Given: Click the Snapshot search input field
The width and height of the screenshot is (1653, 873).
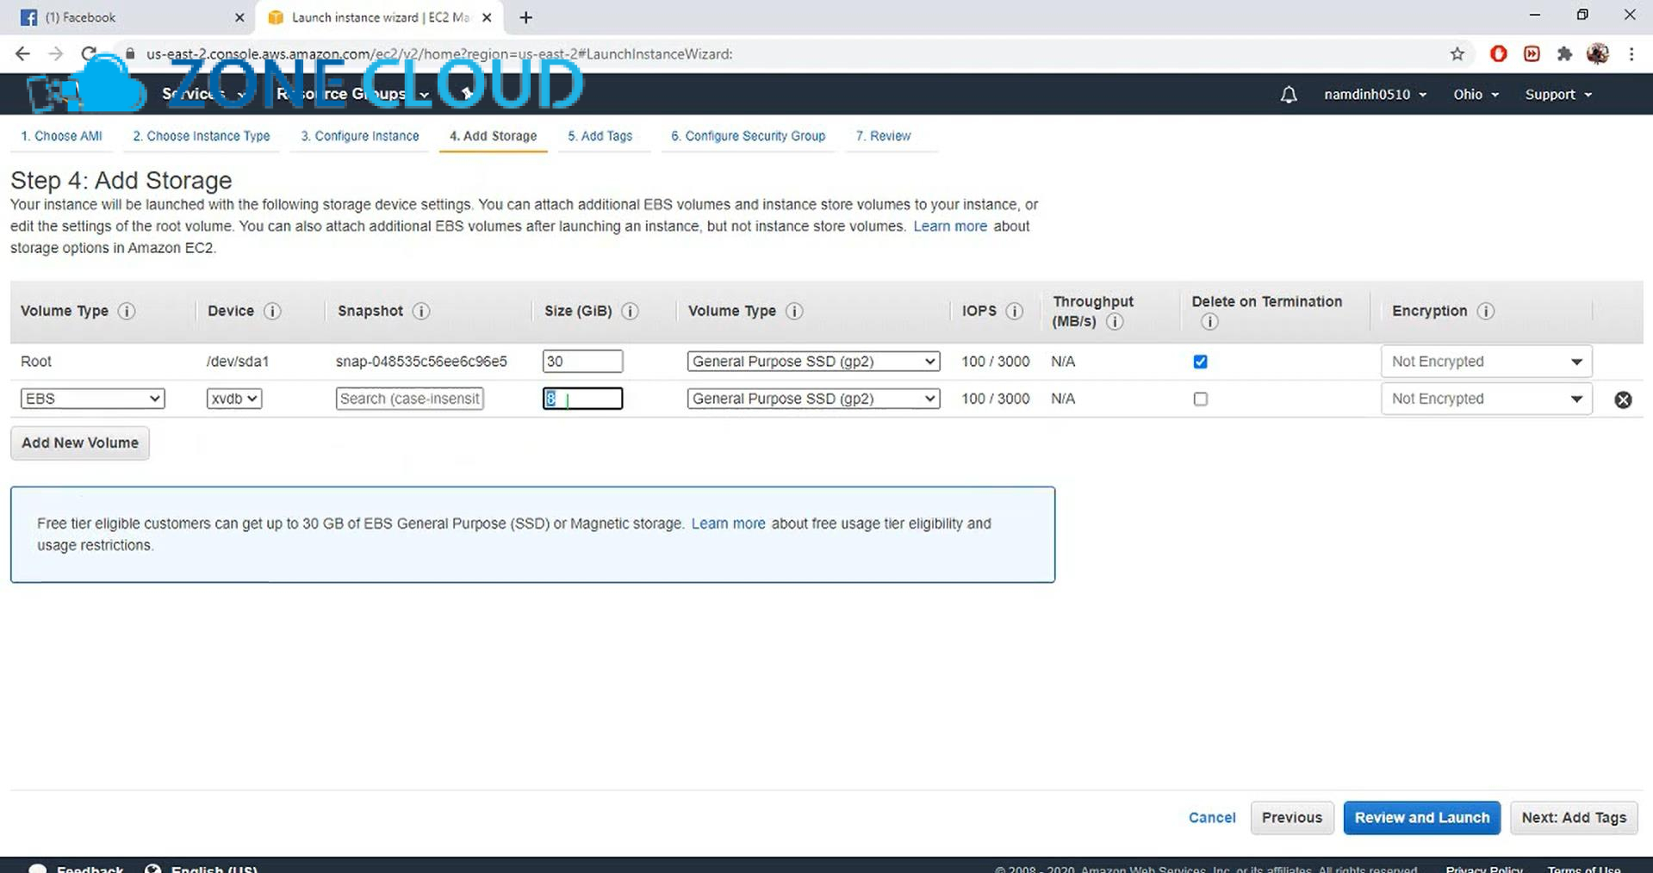Looking at the screenshot, I should click(409, 399).
